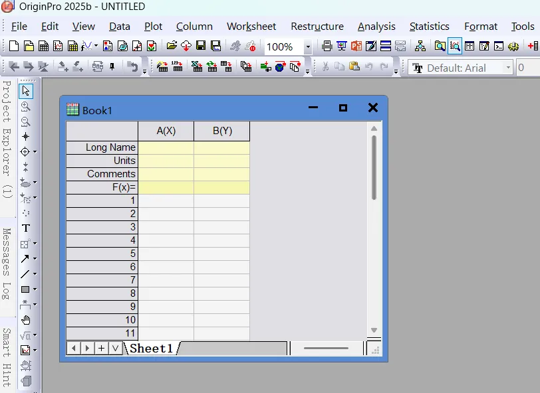
Task: Click the Print icon
Action: point(327,46)
